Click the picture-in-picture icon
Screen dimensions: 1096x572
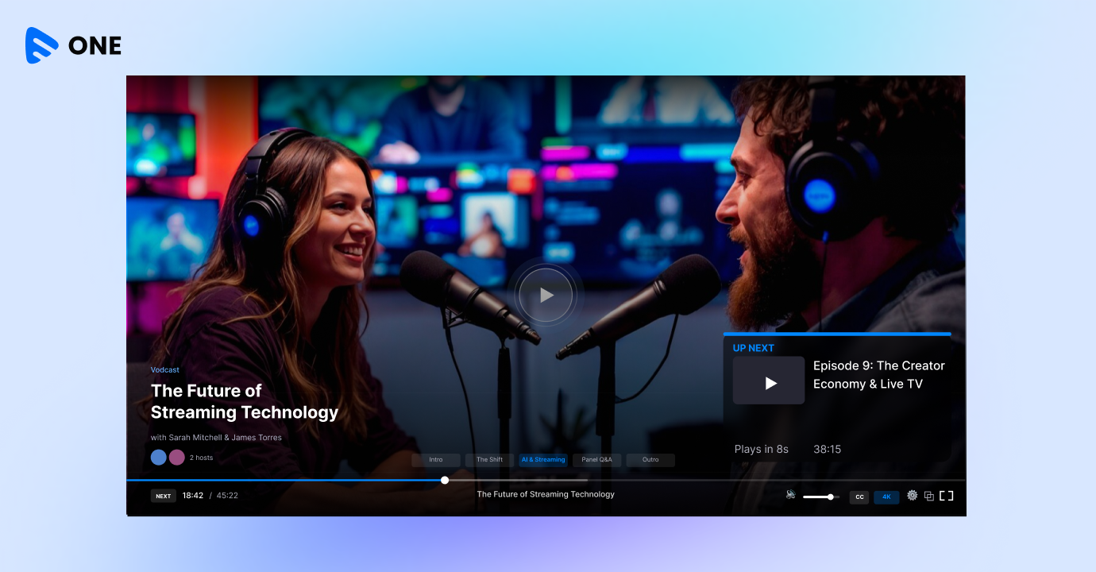(x=929, y=497)
